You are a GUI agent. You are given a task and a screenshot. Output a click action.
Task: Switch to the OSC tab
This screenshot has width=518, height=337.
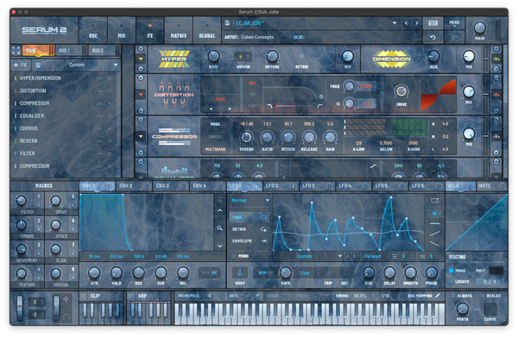pyautogui.click(x=93, y=31)
